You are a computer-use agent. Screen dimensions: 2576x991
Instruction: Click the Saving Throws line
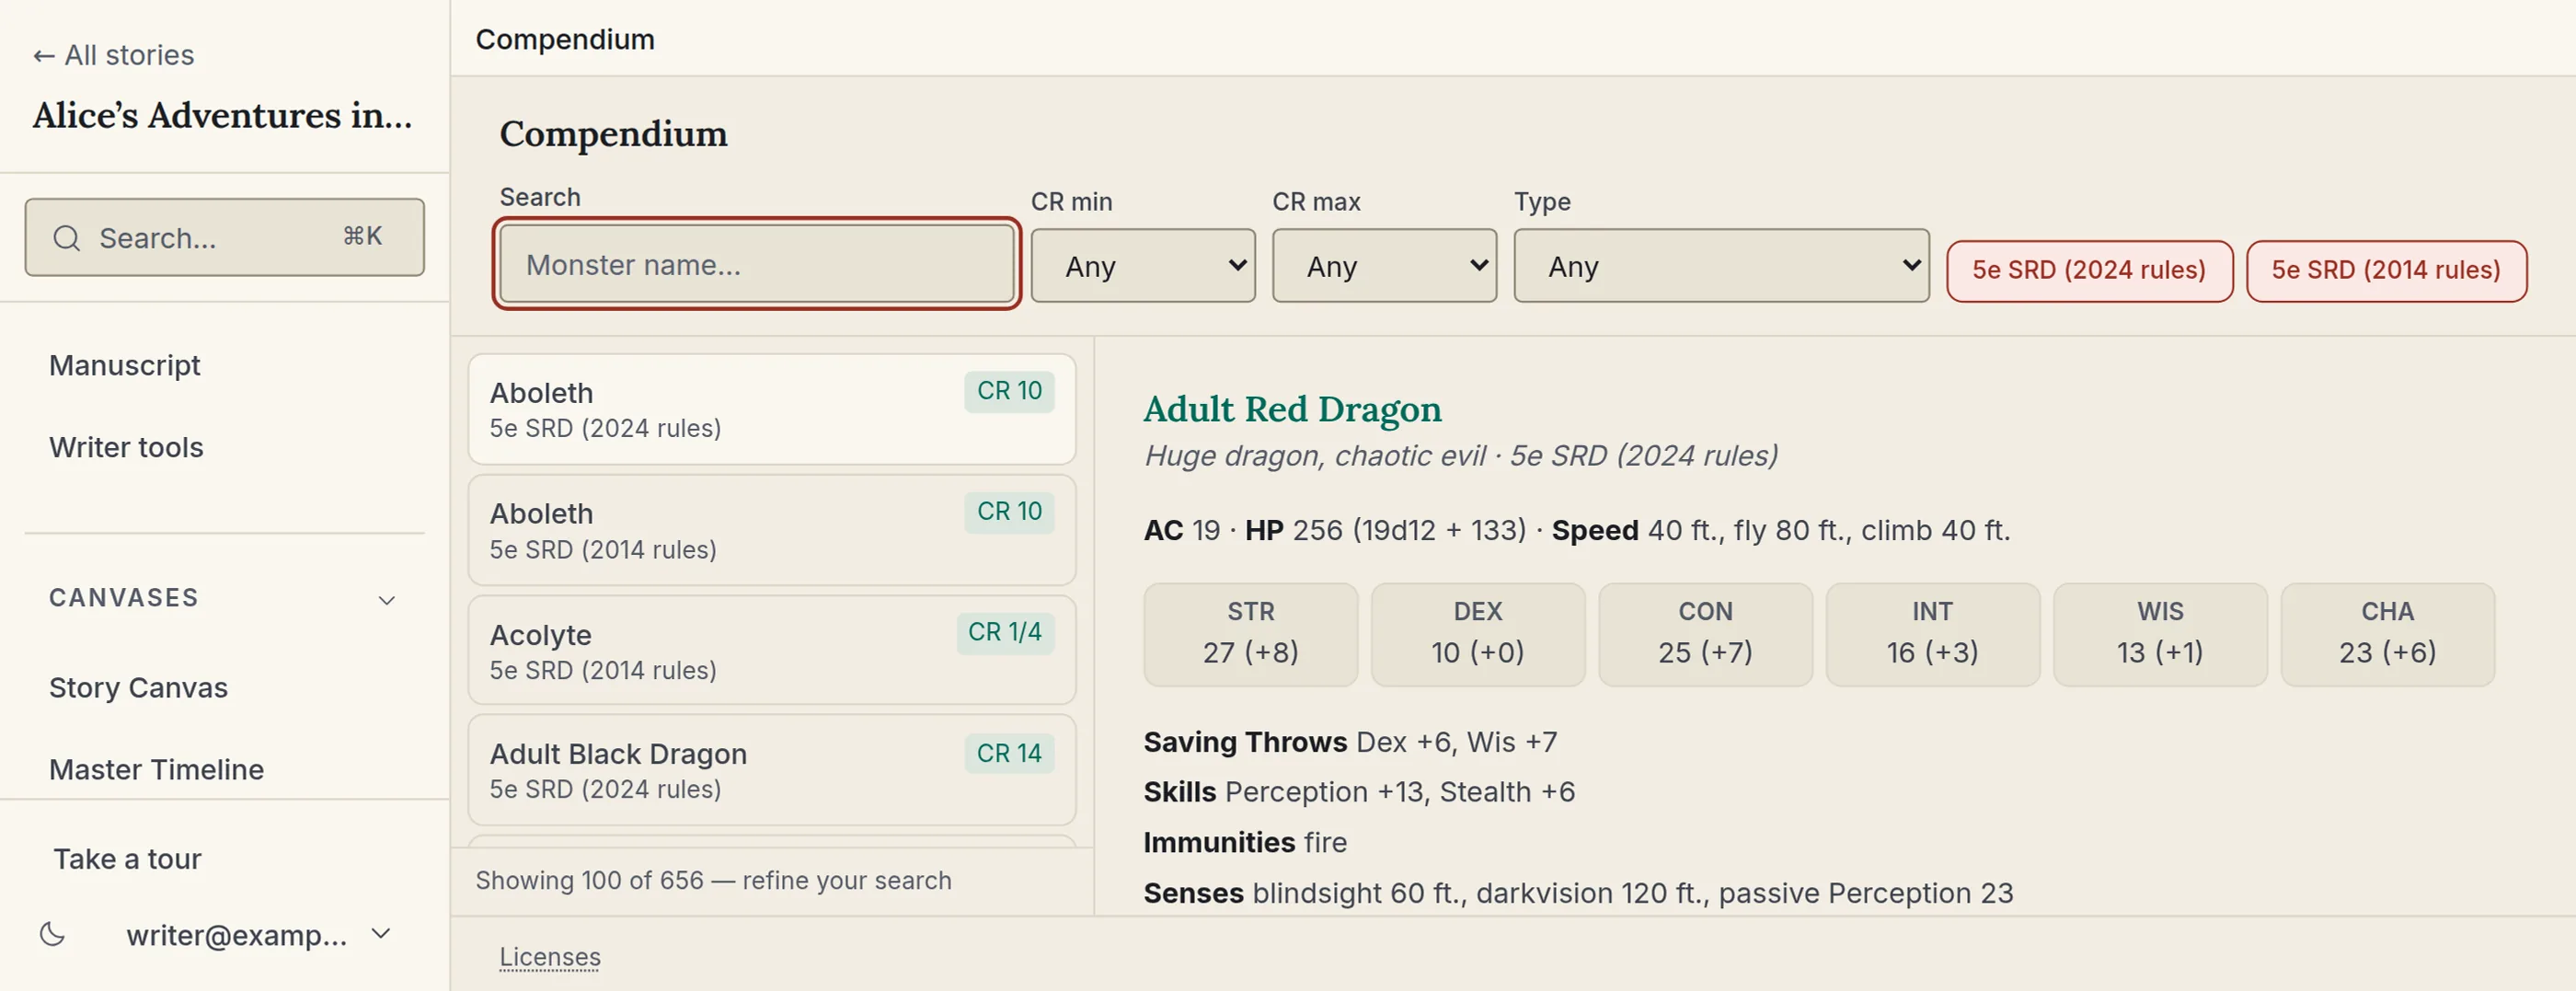click(1350, 742)
